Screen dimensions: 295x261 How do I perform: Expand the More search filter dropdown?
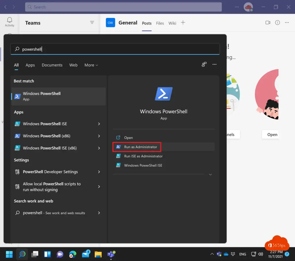point(91,65)
